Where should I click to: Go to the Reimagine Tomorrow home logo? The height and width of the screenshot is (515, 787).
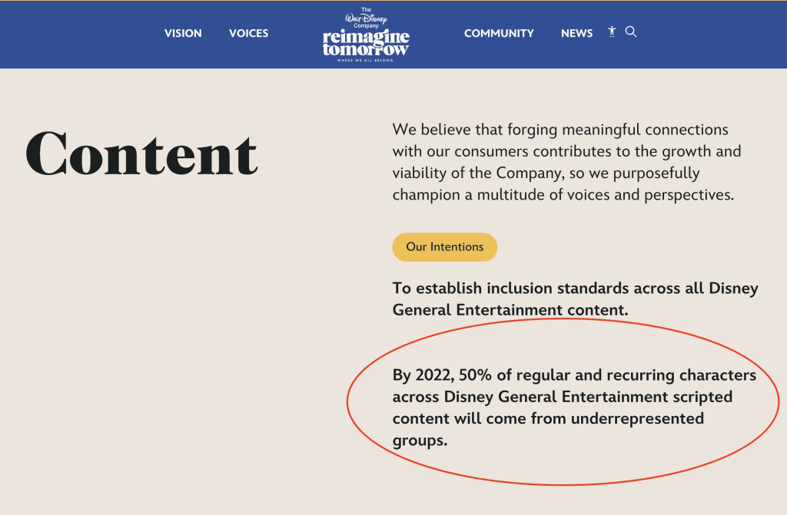point(366,35)
